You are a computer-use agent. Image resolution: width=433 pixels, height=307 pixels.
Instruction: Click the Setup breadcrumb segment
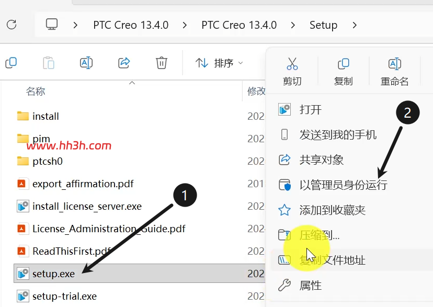point(323,25)
